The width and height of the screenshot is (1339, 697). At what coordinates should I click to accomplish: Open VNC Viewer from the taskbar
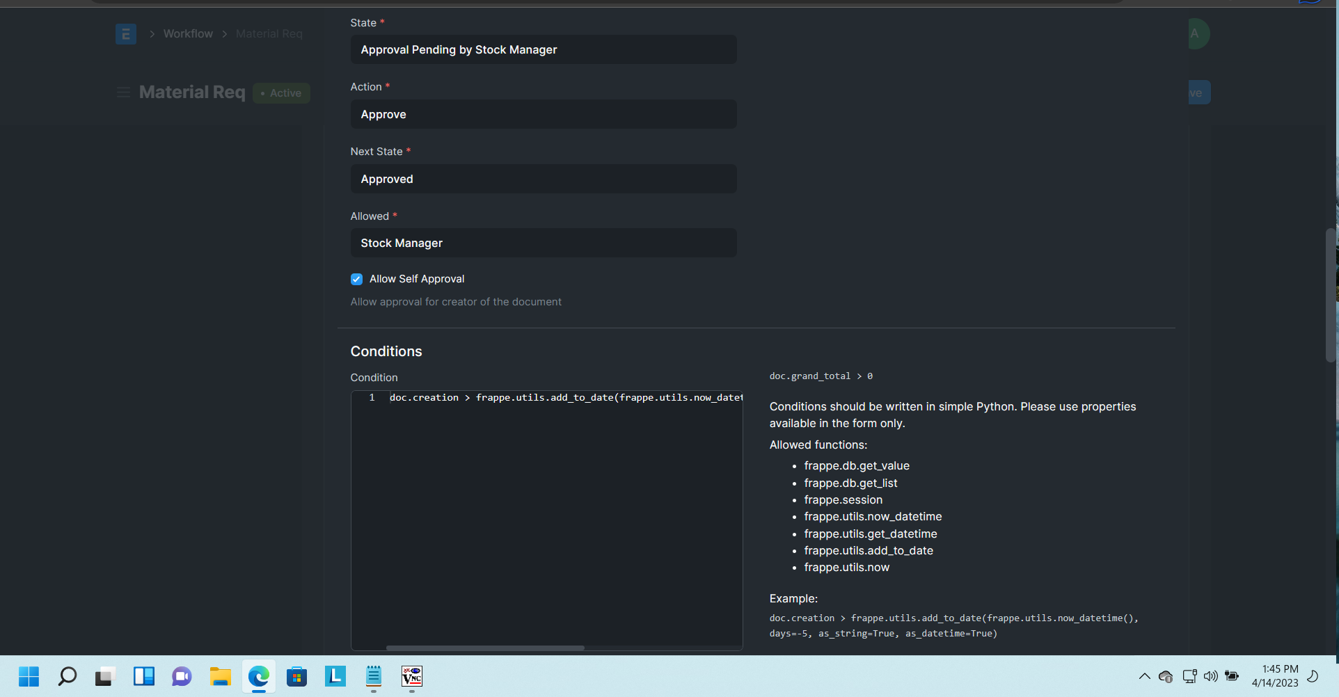coord(411,675)
